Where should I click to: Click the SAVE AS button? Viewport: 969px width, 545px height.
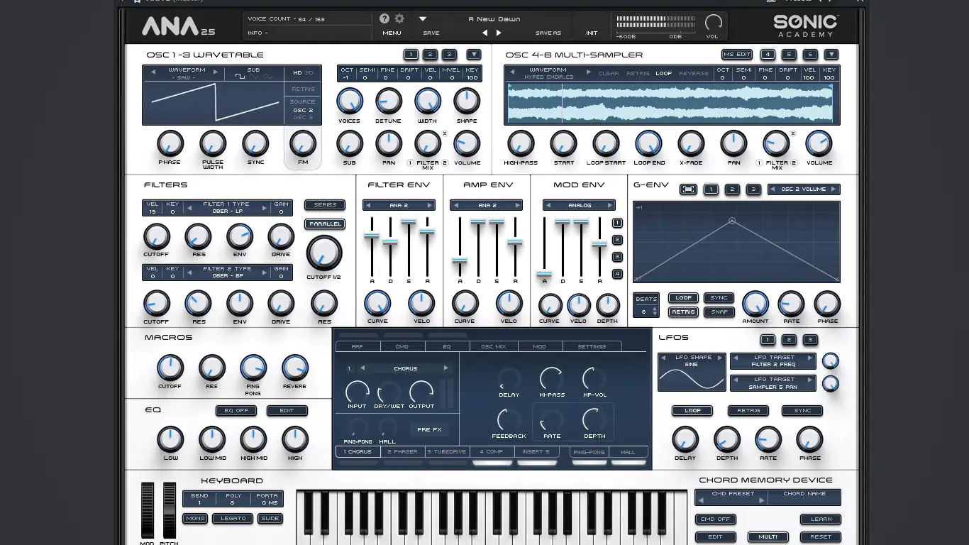click(x=548, y=32)
